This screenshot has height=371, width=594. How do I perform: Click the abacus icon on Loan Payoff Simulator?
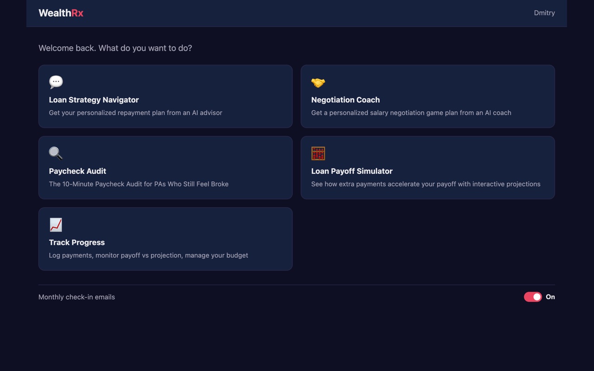pyautogui.click(x=318, y=153)
